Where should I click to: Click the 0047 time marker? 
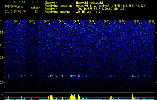coord(107,21)
